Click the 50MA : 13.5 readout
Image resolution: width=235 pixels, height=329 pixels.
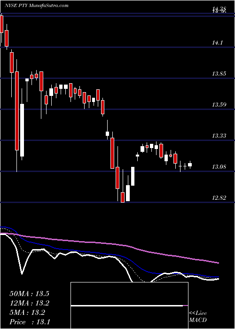coord(29,294)
